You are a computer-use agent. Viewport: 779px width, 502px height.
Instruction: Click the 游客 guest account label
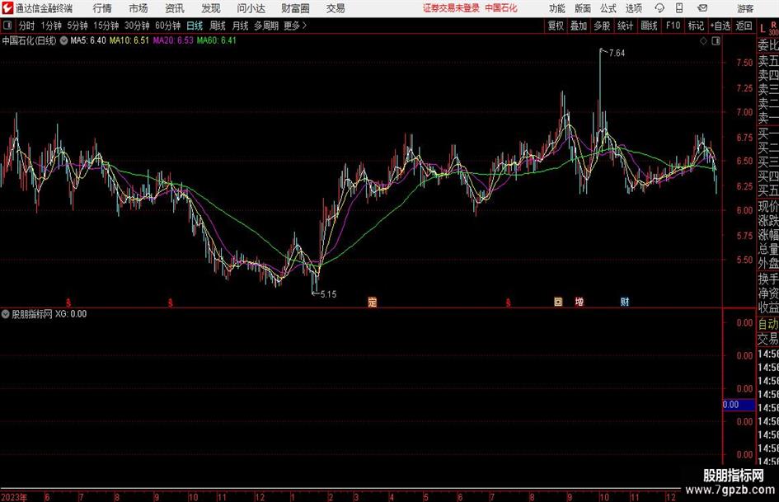pyautogui.click(x=745, y=8)
